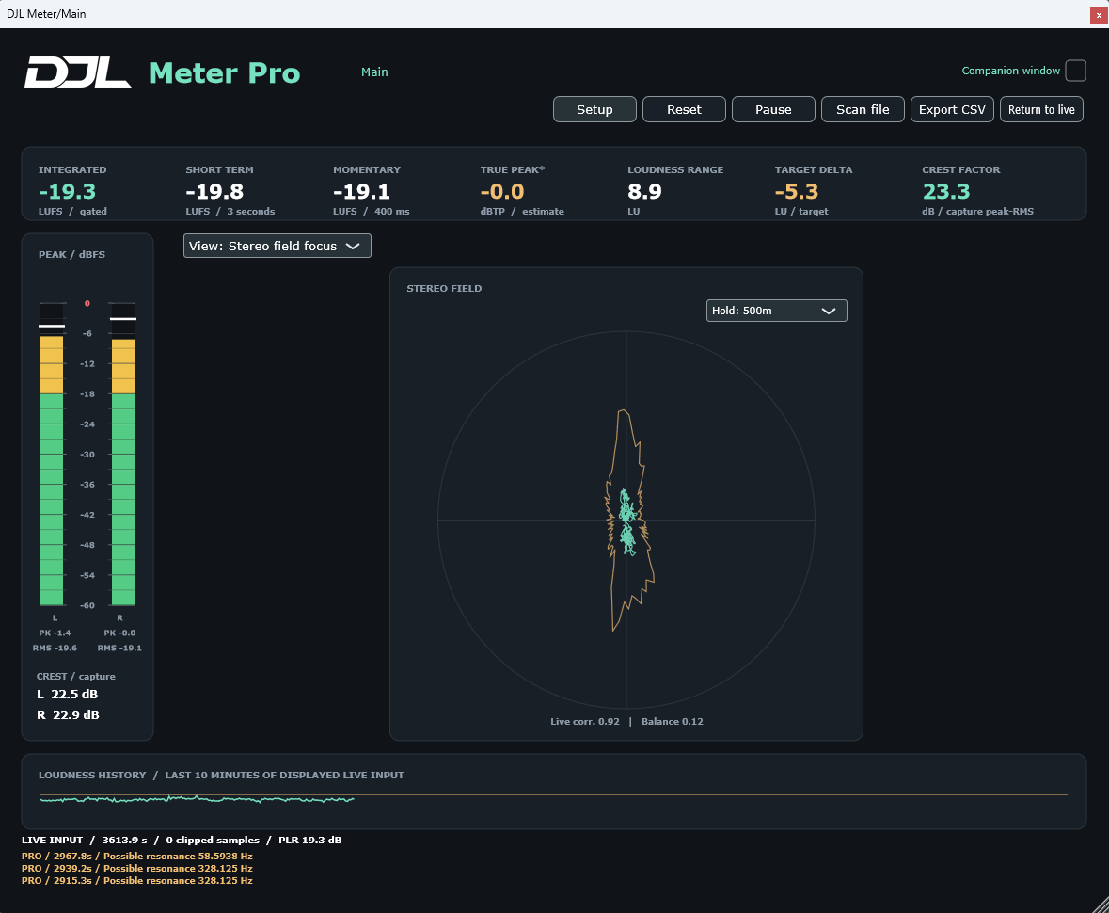Click the 'PLR 19.3 dB' status text
The height and width of the screenshot is (913, 1109).
pyautogui.click(x=309, y=841)
